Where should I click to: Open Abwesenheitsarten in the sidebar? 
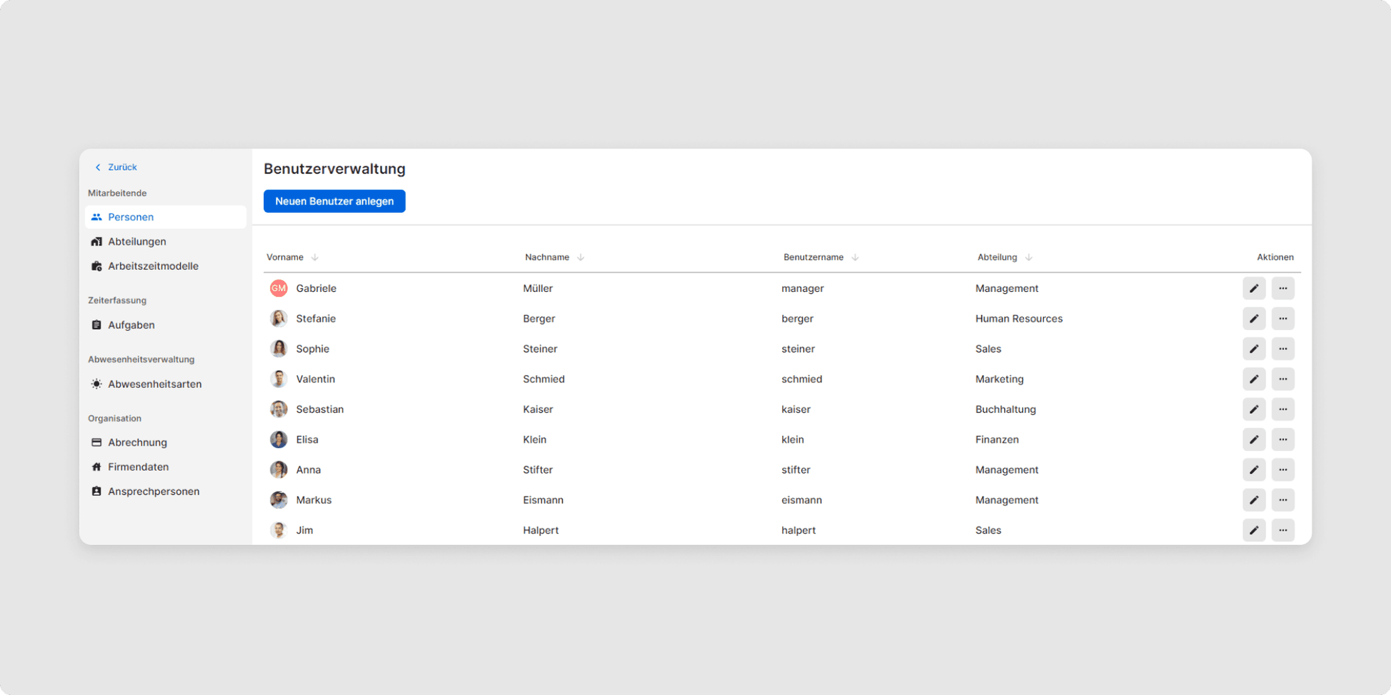(x=166, y=384)
